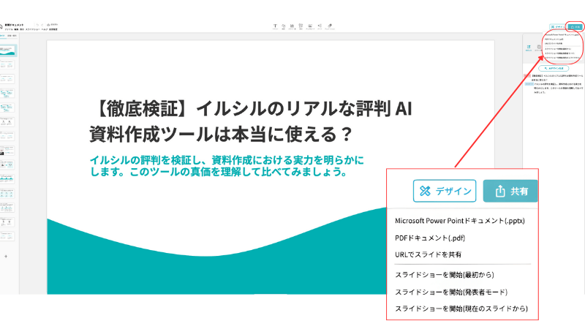This screenshot has width=585, height=329.
Task: Open the image insert tool icon
Action: coord(310,26)
